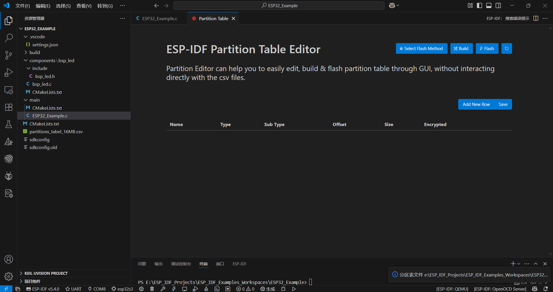Screen dimensions: 553x292
Task: Click the build-flash-monitor flame icon
Action: [x=206, y=289]
